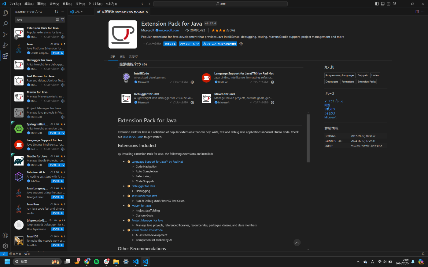Open manage gear for Project Manager for Java
Viewport: 428px width, 267px height.
pyautogui.click(x=63, y=117)
